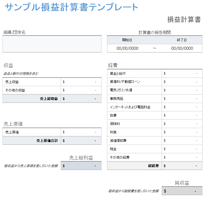This screenshot has width=208, height=200.
Task: Select the 売上原価合計 total cell
Action: pyautogui.click(x=81, y=141)
